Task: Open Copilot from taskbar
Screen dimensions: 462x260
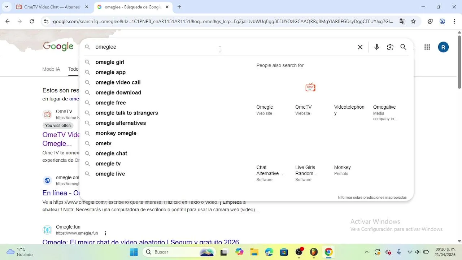Action: (239, 252)
